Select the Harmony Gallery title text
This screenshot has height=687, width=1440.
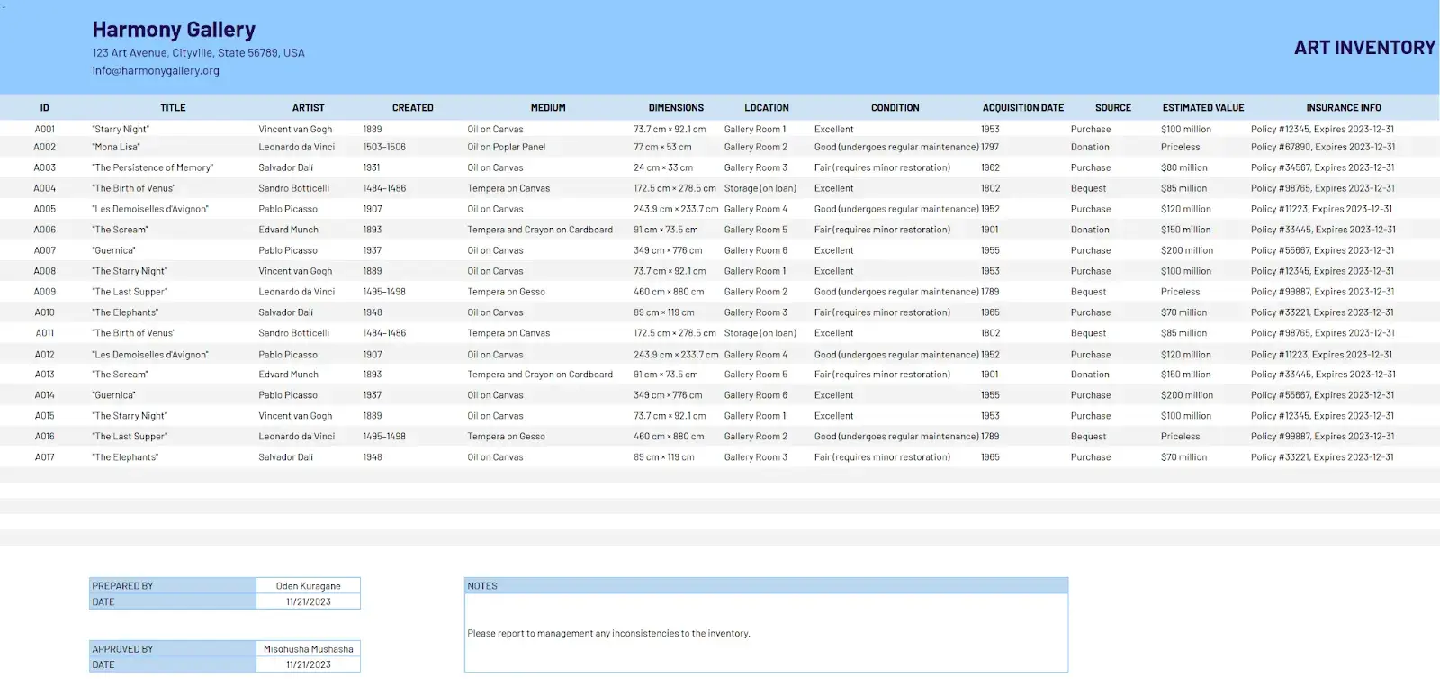(x=174, y=30)
